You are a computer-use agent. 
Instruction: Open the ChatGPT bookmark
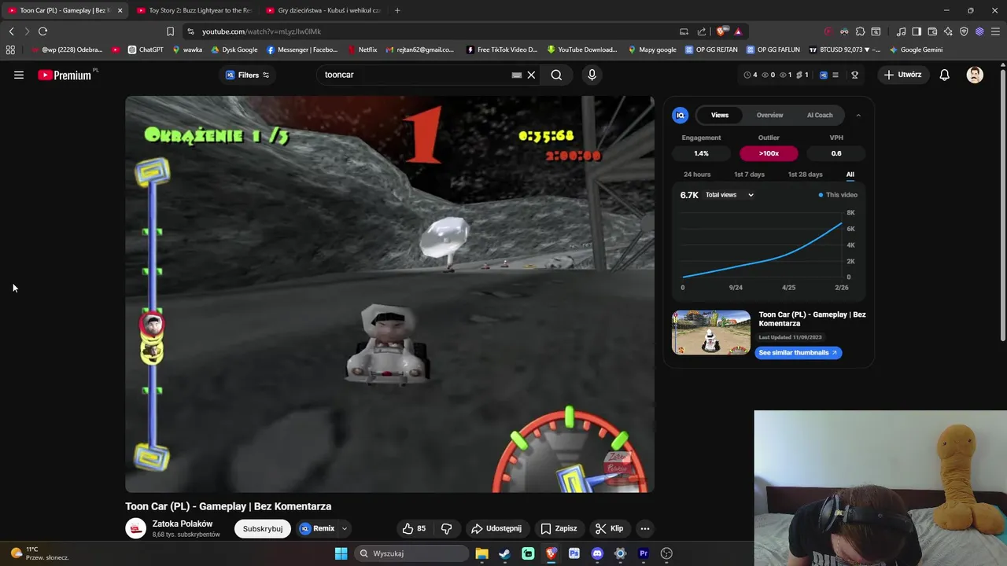coord(146,50)
